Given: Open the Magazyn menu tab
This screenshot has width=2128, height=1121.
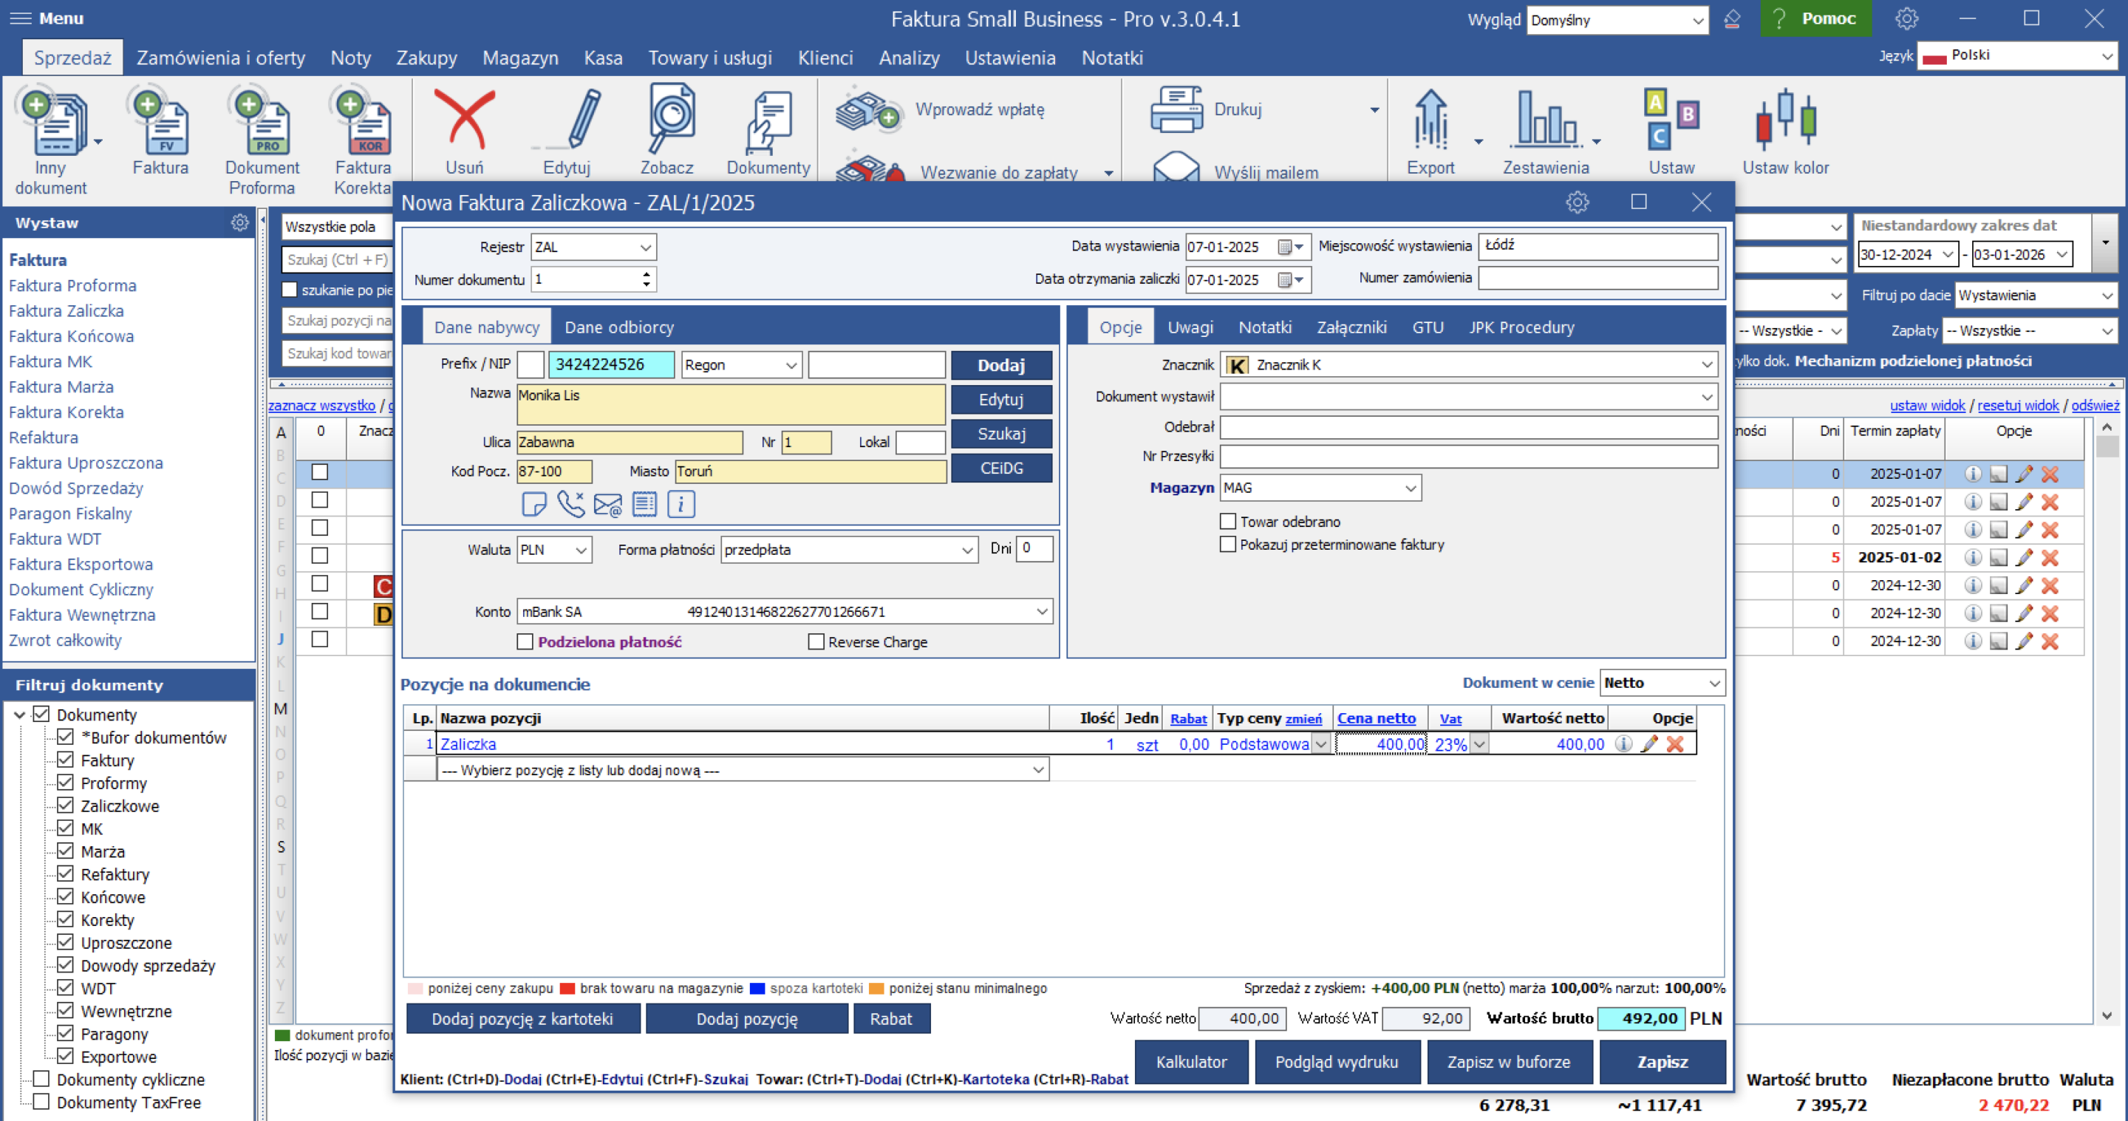Looking at the screenshot, I should coord(520,58).
